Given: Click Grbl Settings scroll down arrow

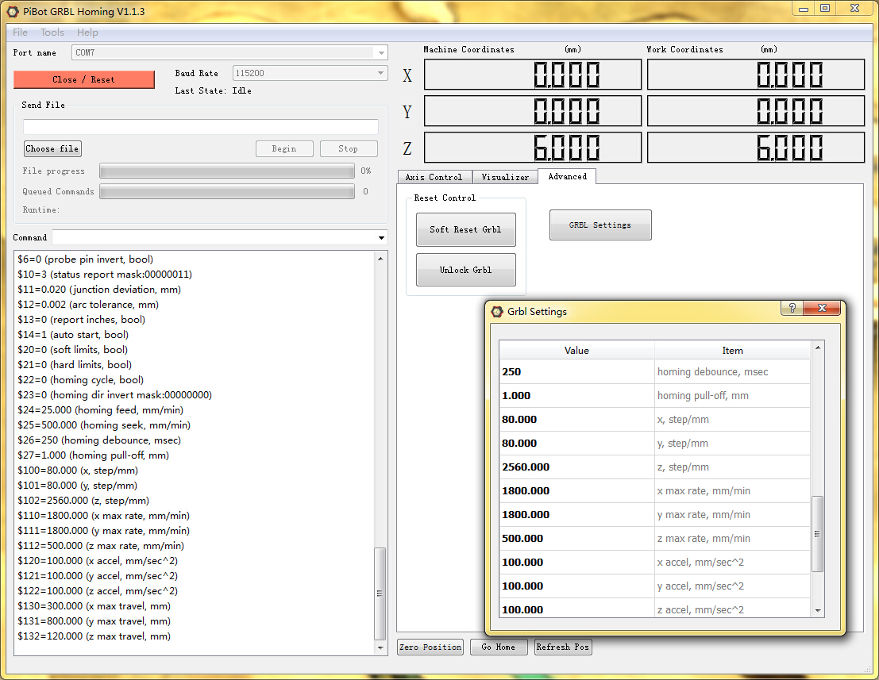Looking at the screenshot, I should (817, 610).
